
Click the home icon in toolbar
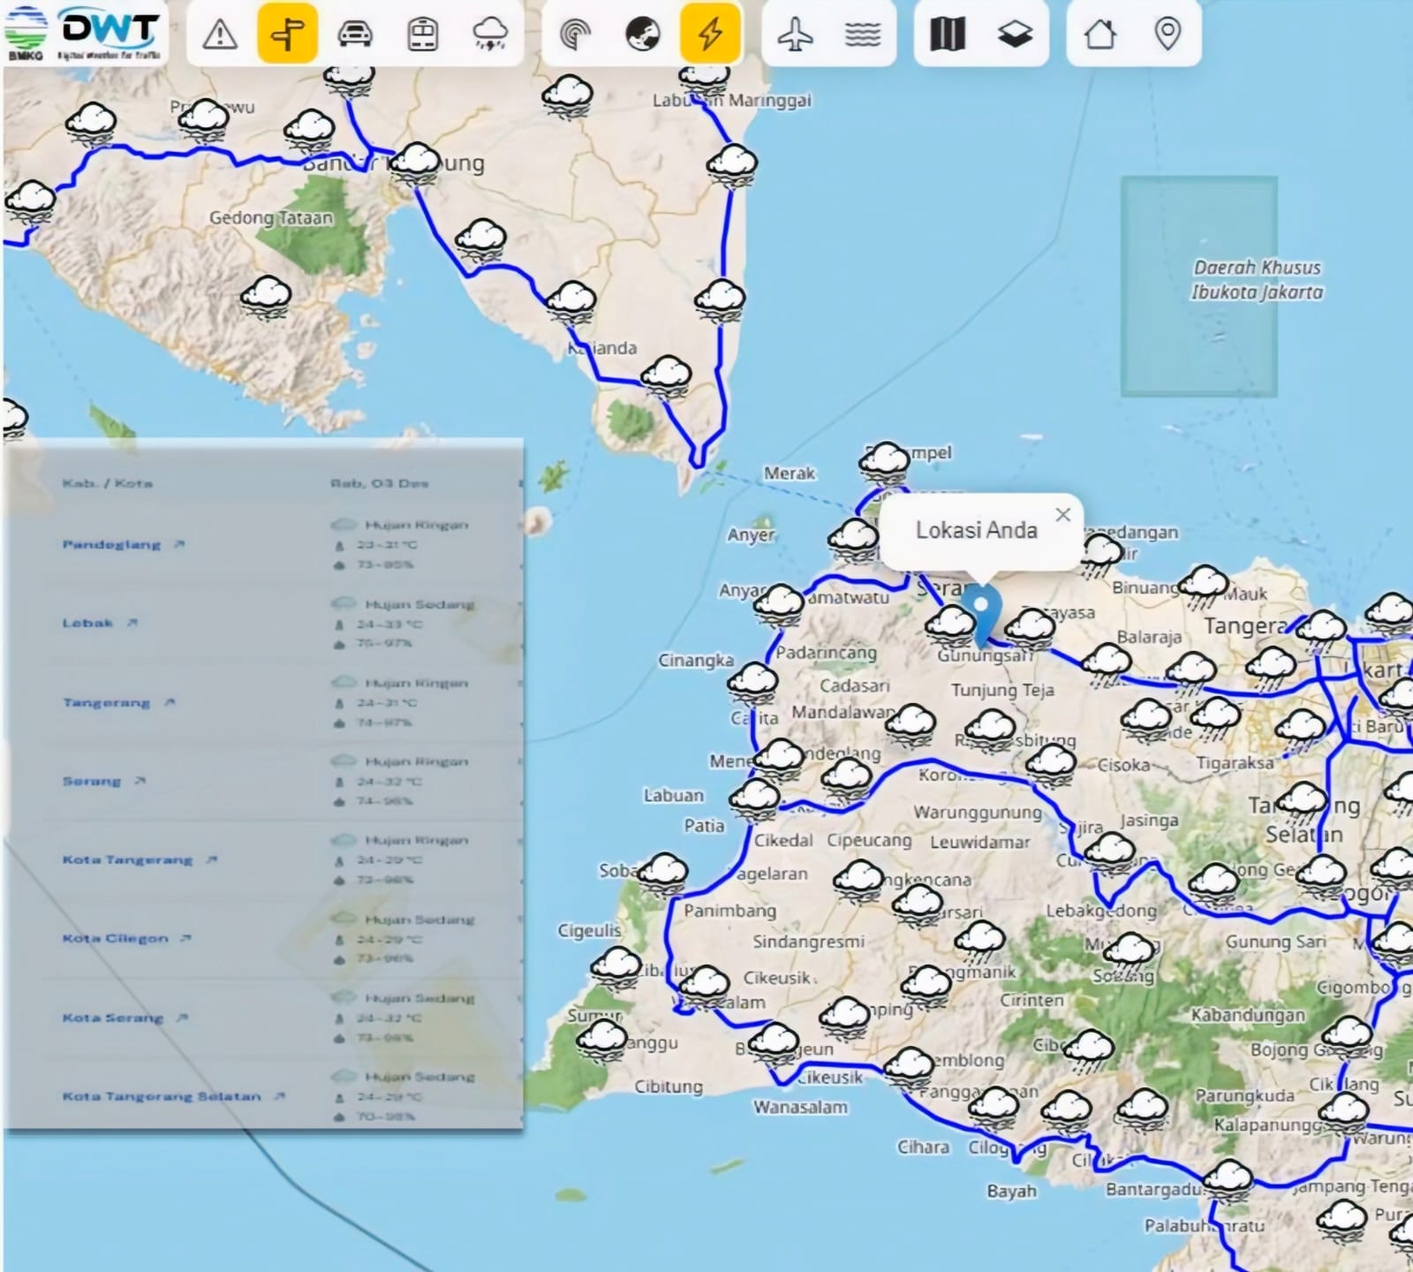click(x=1100, y=34)
